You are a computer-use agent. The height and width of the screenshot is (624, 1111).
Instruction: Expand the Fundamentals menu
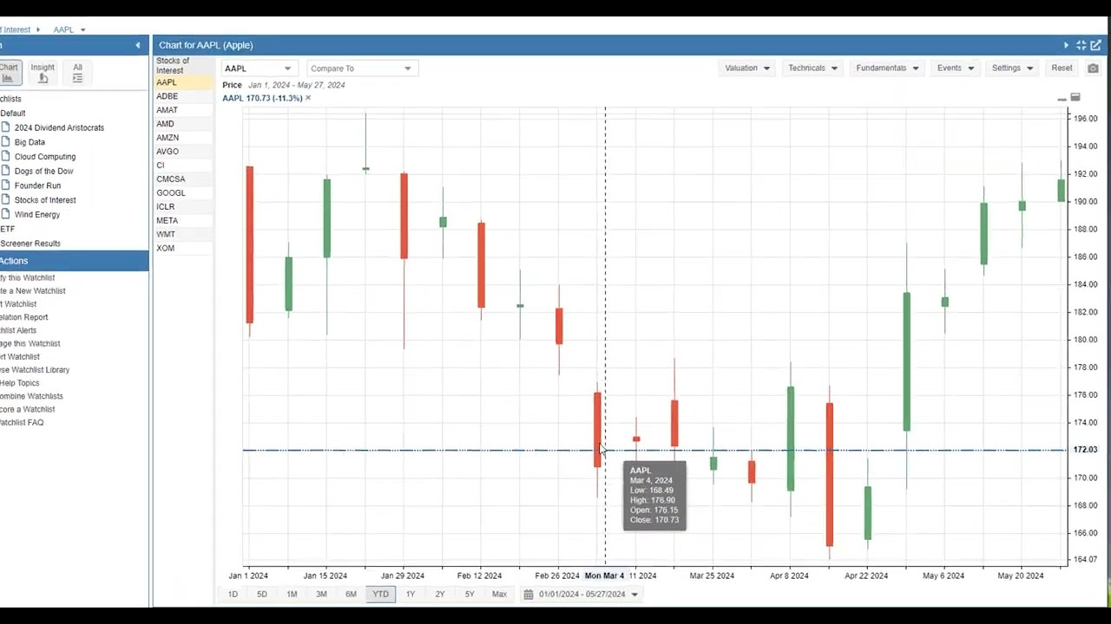887,68
